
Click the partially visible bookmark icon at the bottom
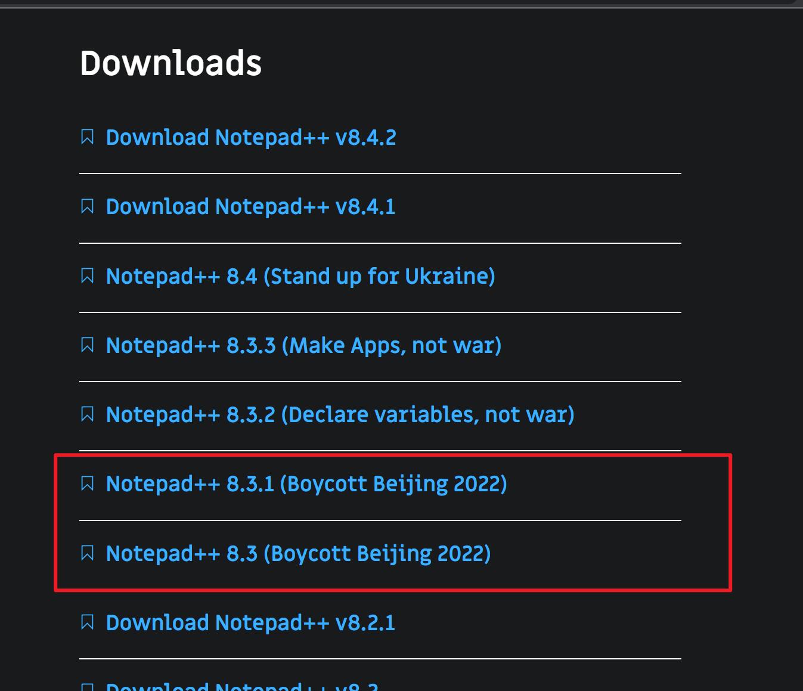click(x=88, y=686)
